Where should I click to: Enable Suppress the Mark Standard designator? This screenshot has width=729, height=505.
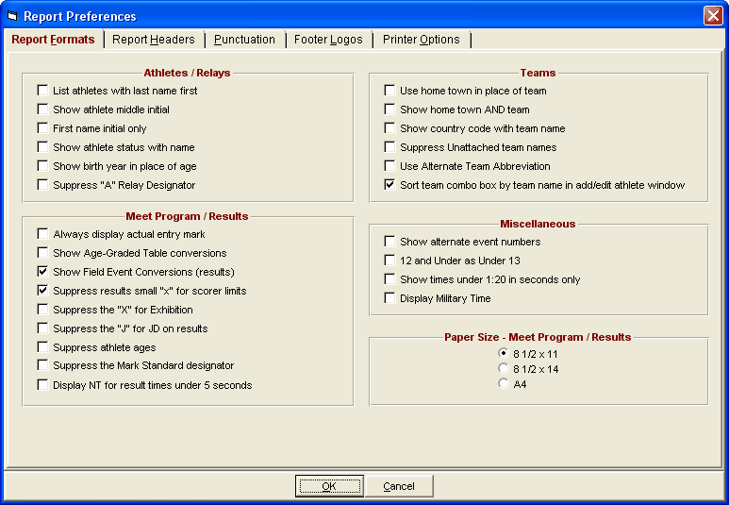coord(42,365)
